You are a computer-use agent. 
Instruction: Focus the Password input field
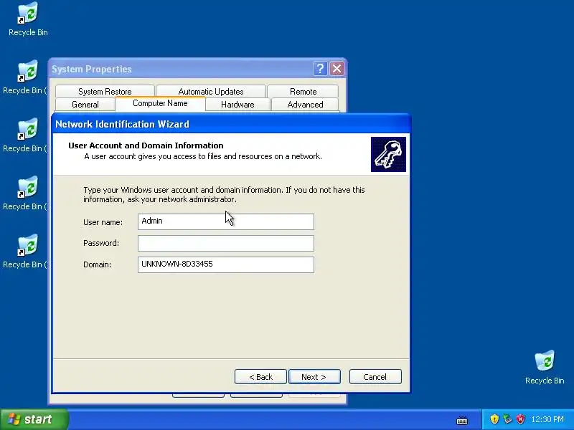point(226,243)
